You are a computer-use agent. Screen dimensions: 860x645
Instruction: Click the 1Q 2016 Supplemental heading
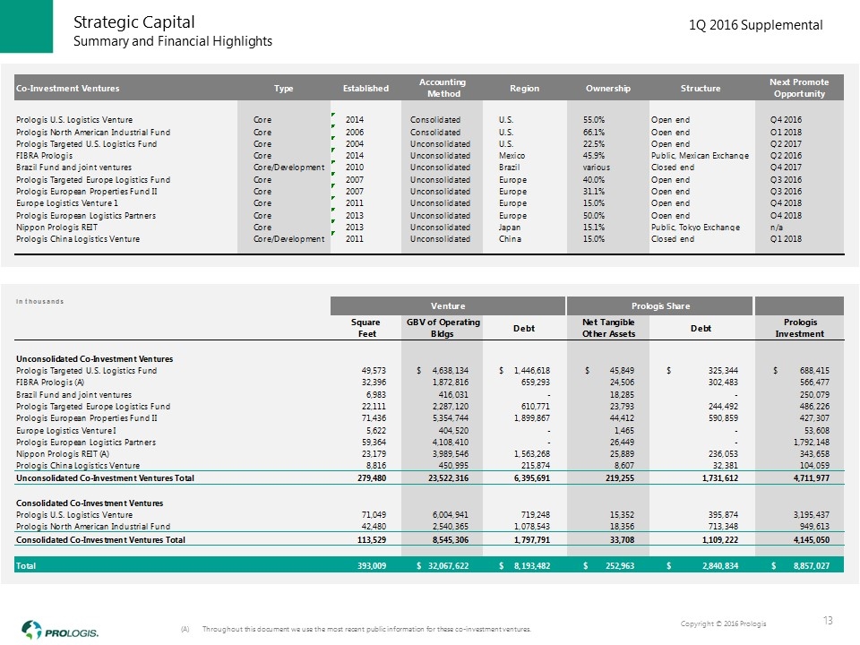pos(755,26)
